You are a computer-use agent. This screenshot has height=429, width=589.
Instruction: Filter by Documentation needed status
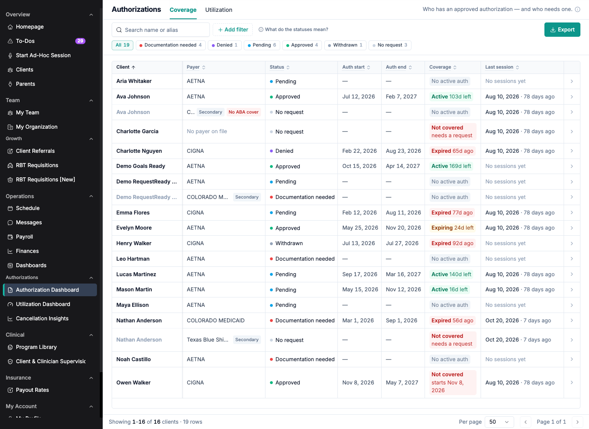tap(171, 45)
